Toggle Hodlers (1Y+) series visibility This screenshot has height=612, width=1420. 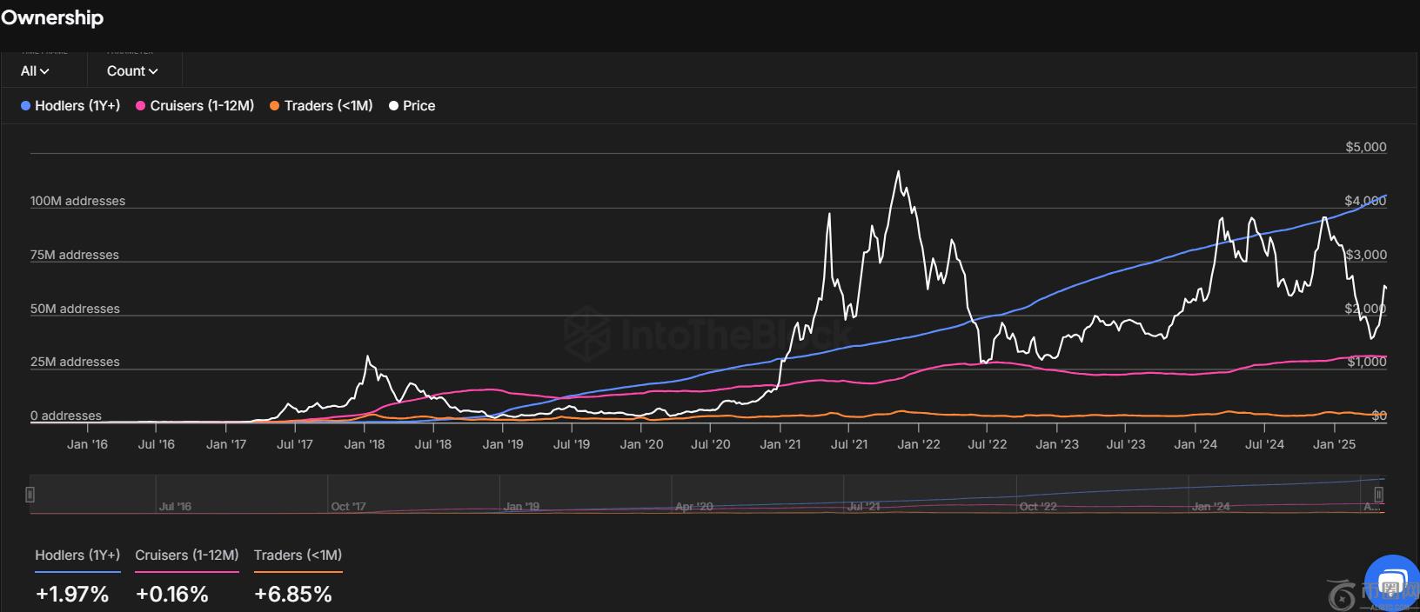click(77, 106)
